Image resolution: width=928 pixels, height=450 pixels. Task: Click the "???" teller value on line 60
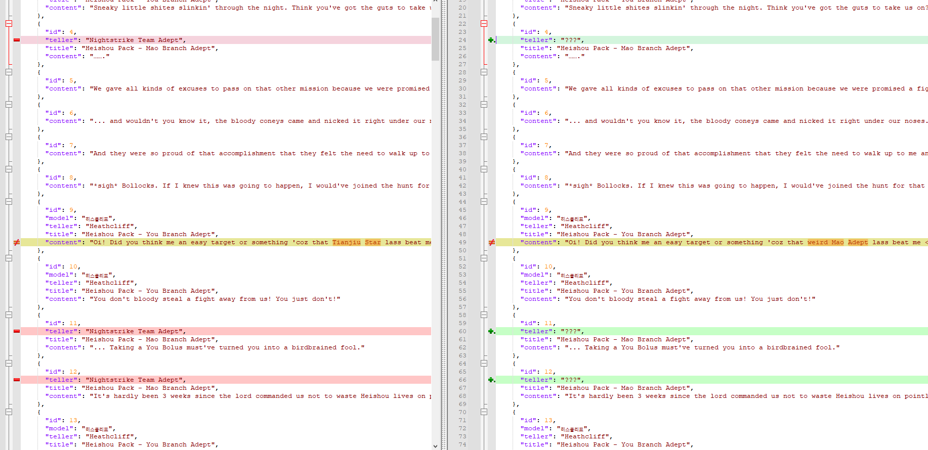point(571,331)
